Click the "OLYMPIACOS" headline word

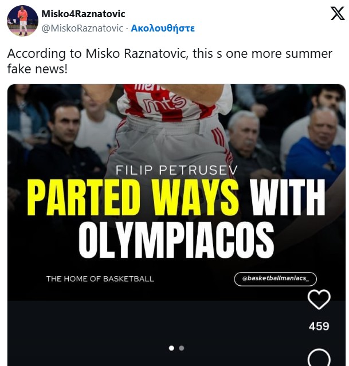[176, 240]
